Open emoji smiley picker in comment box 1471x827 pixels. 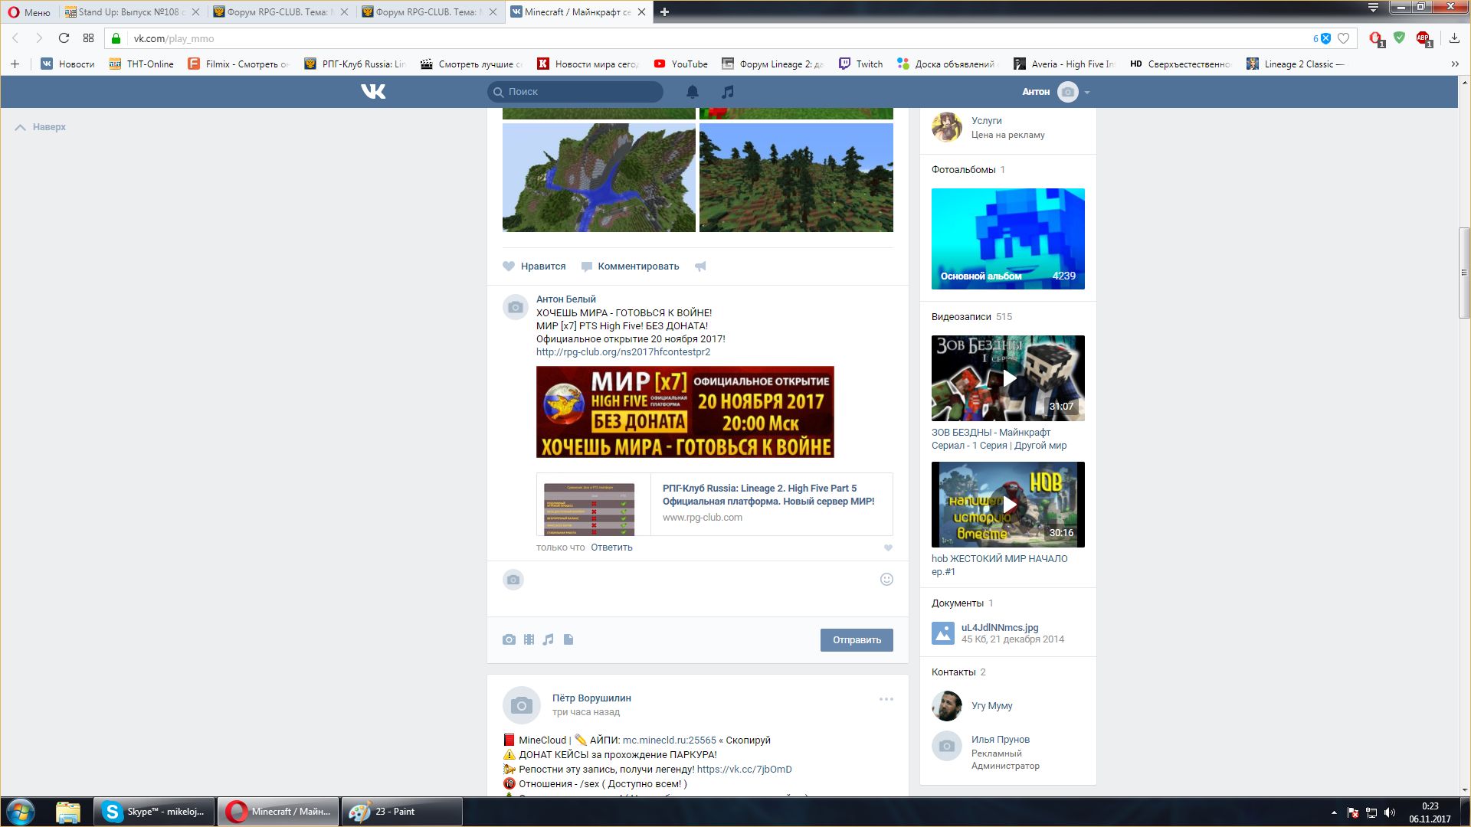pyautogui.click(x=886, y=580)
